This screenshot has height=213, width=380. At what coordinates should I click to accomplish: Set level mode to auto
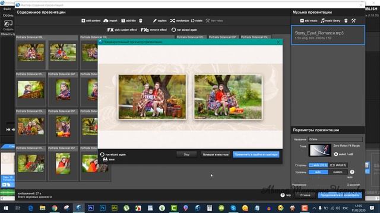318,172
